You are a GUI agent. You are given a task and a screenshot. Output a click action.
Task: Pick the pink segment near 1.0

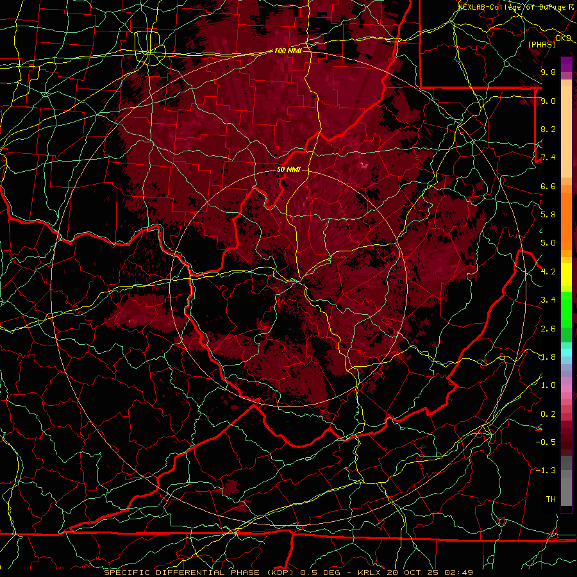pos(566,389)
